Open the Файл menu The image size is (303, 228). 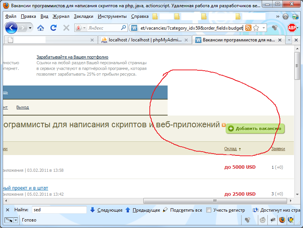pyautogui.click(x=11, y=16)
